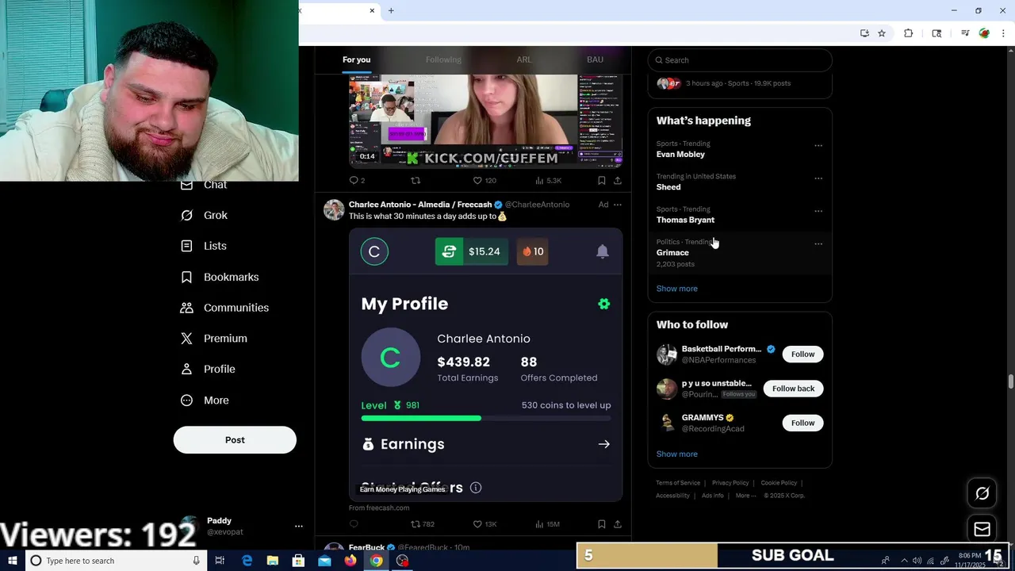Click the Communities people icon
Viewport: 1015px width, 571px height.
click(x=186, y=308)
